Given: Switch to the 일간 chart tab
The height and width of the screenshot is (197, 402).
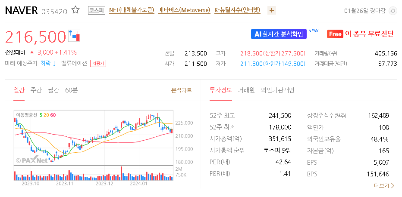Looking at the screenshot, I should [19, 90].
